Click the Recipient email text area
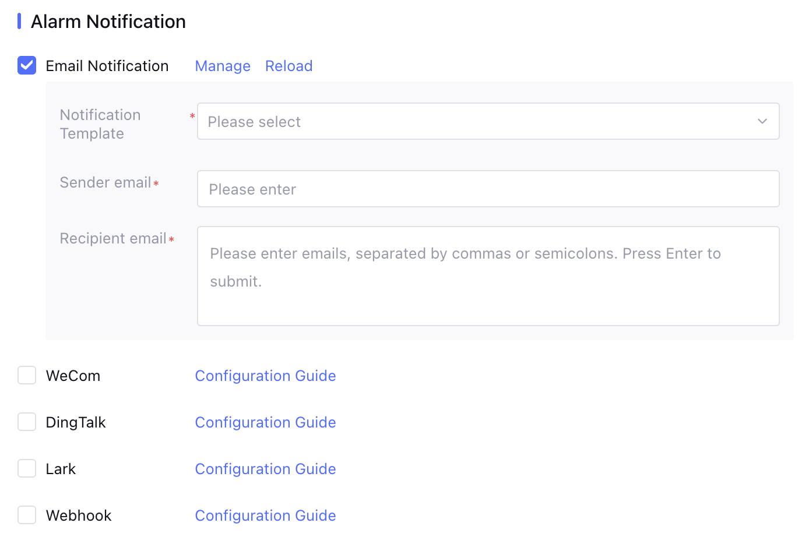 488,275
